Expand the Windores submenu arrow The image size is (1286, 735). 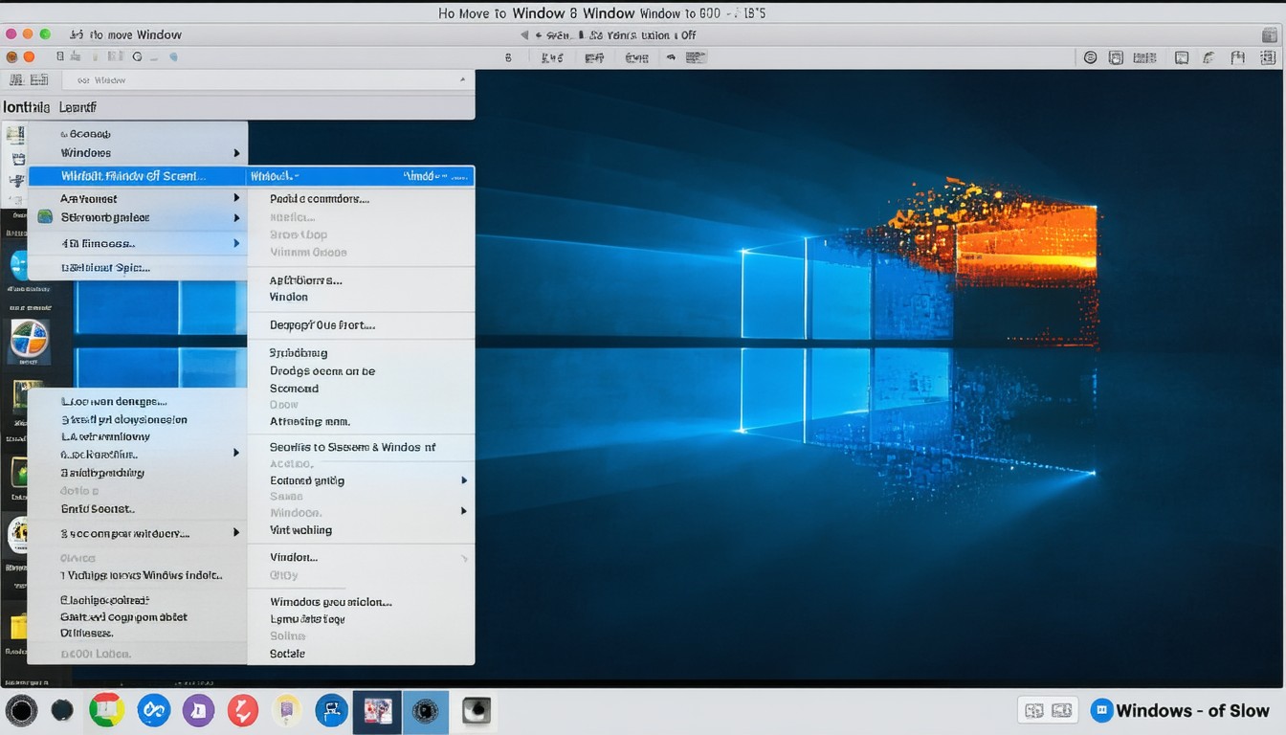(x=236, y=153)
